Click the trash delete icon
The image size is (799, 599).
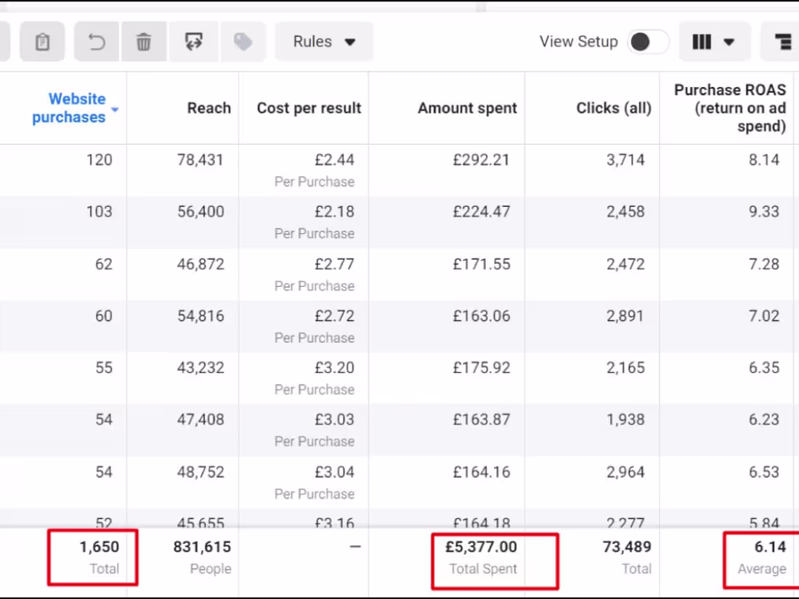144,42
